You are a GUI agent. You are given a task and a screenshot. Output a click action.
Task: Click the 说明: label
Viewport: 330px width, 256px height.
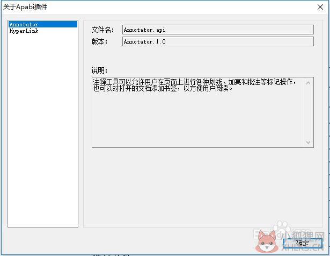[x=100, y=70]
